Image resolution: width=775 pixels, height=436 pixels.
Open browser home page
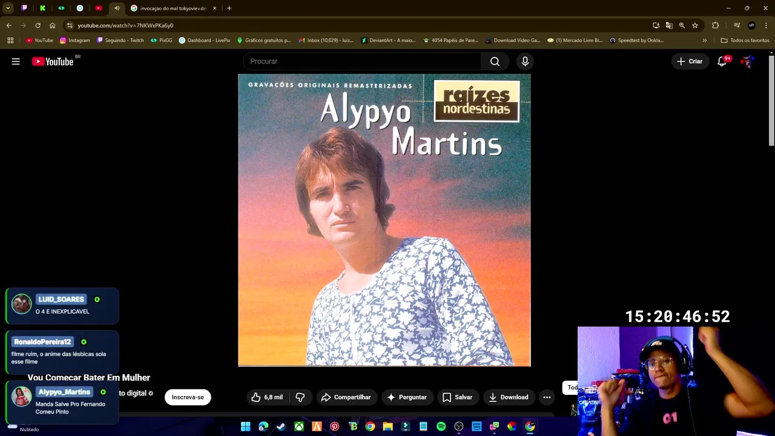click(52, 25)
